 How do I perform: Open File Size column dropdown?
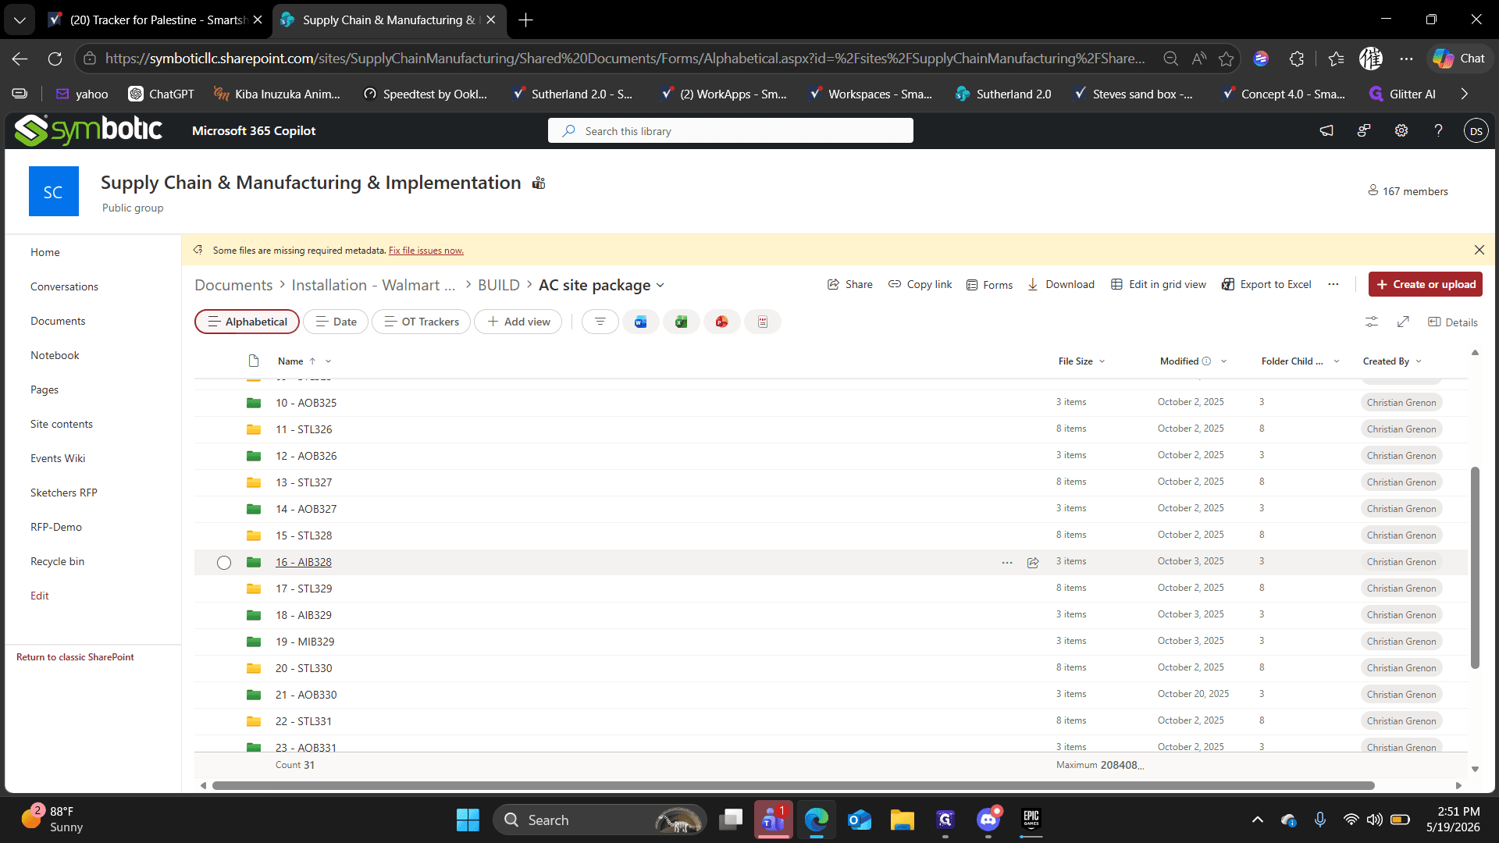click(1102, 361)
